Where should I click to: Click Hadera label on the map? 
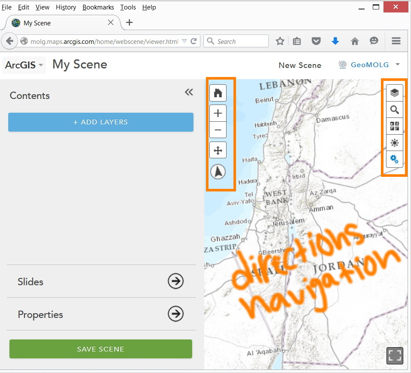point(248,182)
